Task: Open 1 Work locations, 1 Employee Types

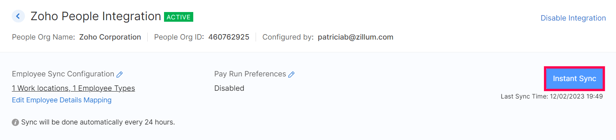Action: (x=73, y=88)
